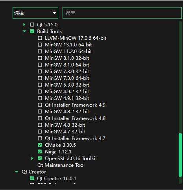The height and width of the screenshot is (190, 183).
Task: Collapse the Build Tools node
Action: pos(24,31)
